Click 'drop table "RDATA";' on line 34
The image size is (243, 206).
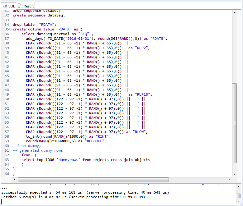[x=34, y=25]
